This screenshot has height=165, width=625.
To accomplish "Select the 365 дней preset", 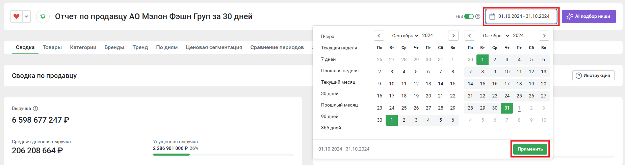I will (331, 128).
